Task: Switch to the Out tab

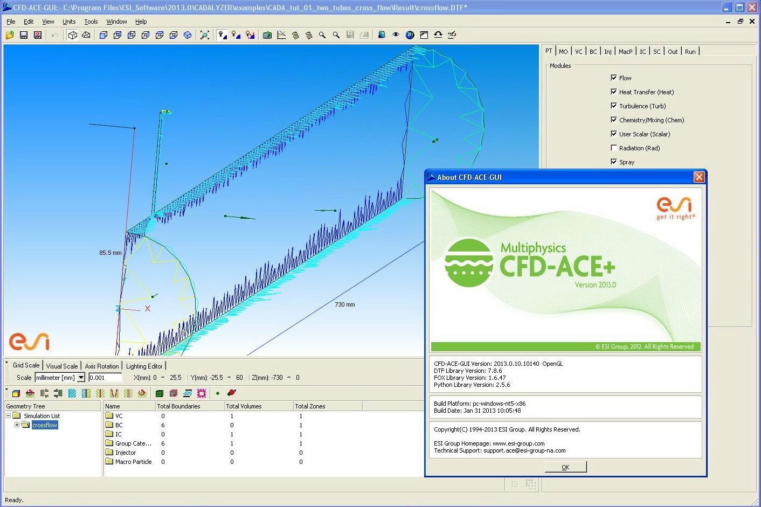Action: [673, 52]
